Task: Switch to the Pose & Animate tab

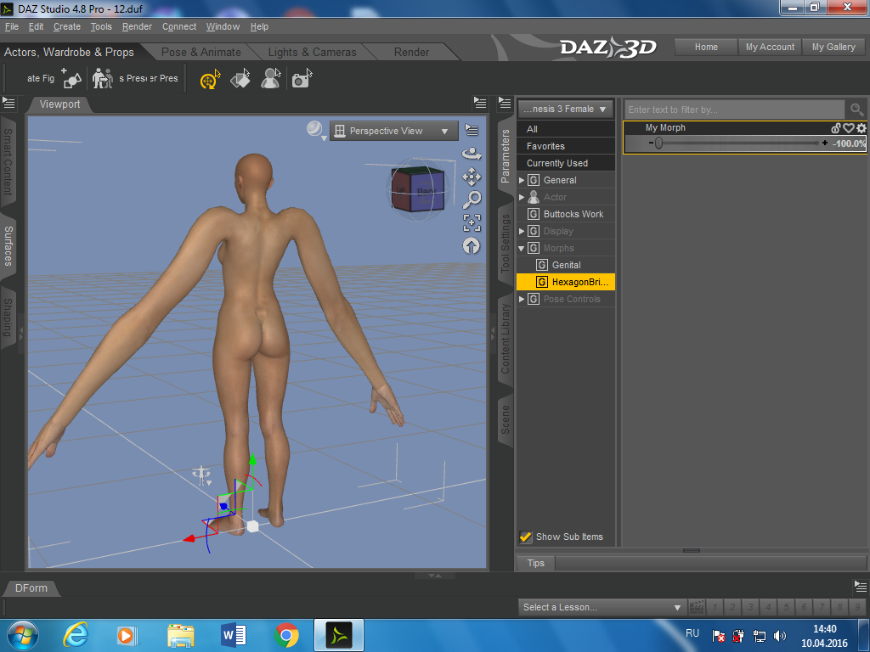Action: click(x=201, y=52)
